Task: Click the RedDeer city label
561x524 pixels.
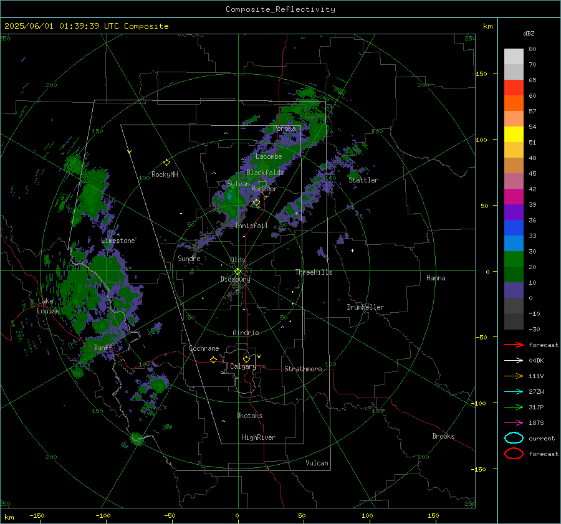Action: click(264, 189)
